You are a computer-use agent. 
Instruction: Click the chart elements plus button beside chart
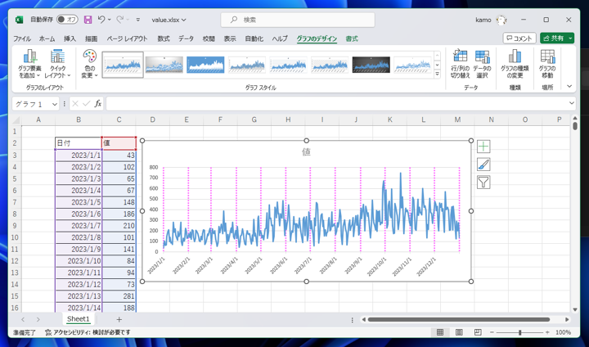tap(483, 146)
